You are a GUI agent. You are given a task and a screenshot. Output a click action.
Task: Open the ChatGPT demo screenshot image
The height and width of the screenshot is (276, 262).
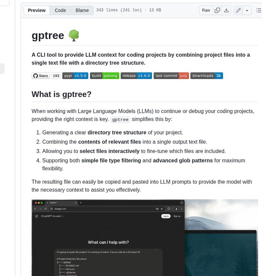click(145, 238)
